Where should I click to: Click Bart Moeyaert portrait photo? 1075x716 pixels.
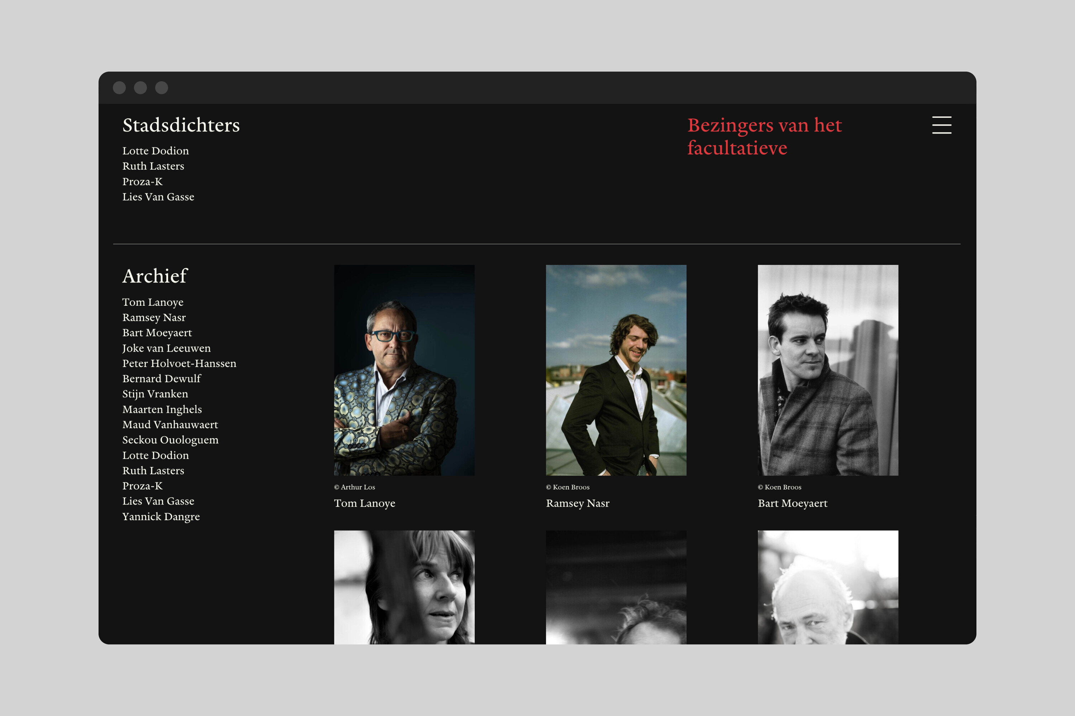828,370
